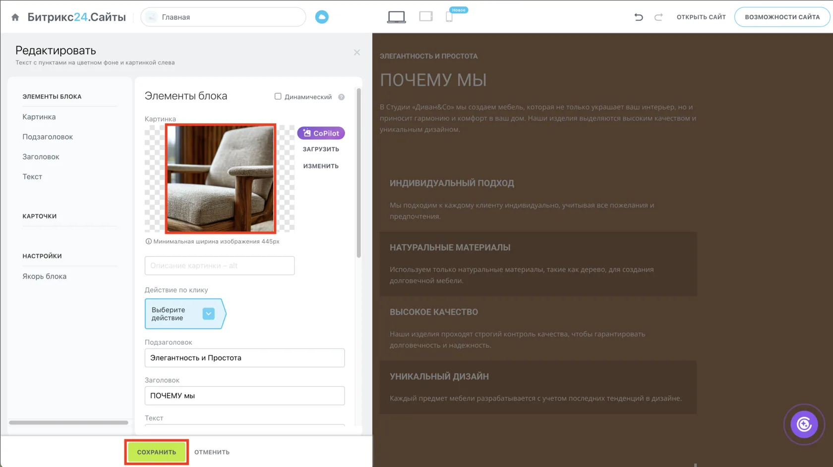Close the Редактировать panel with X
This screenshot has height=467, width=833.
[357, 52]
